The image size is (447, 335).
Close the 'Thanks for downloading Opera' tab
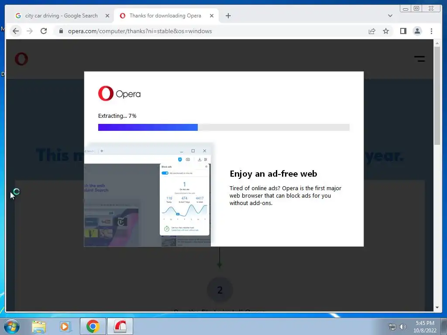pos(212,16)
